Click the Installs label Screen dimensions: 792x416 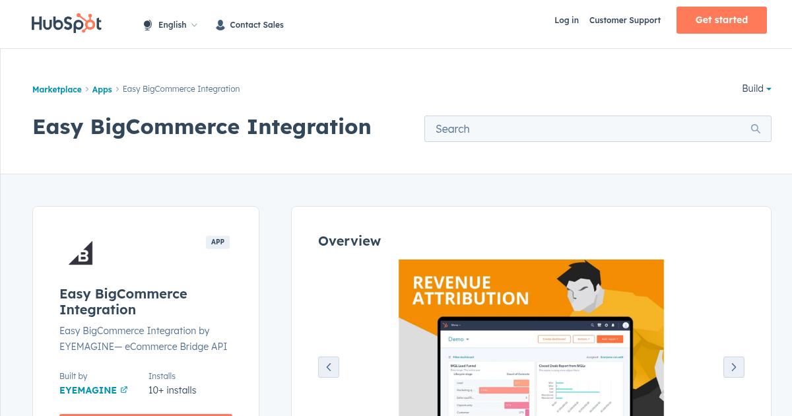click(x=162, y=376)
